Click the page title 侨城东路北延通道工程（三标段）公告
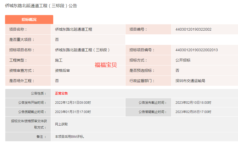The height and width of the screenshot is (142, 238). [x=41, y=6]
